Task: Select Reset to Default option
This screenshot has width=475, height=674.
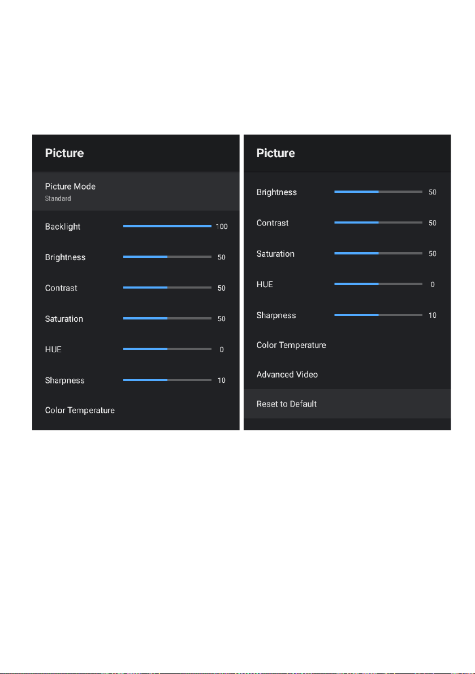Action: click(x=347, y=404)
